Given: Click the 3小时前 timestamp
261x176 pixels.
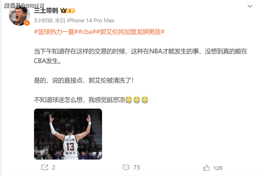Looking at the screenshot, I should [x=43, y=20].
